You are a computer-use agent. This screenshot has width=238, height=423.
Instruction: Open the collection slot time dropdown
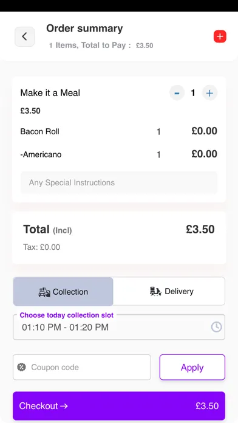(119, 327)
